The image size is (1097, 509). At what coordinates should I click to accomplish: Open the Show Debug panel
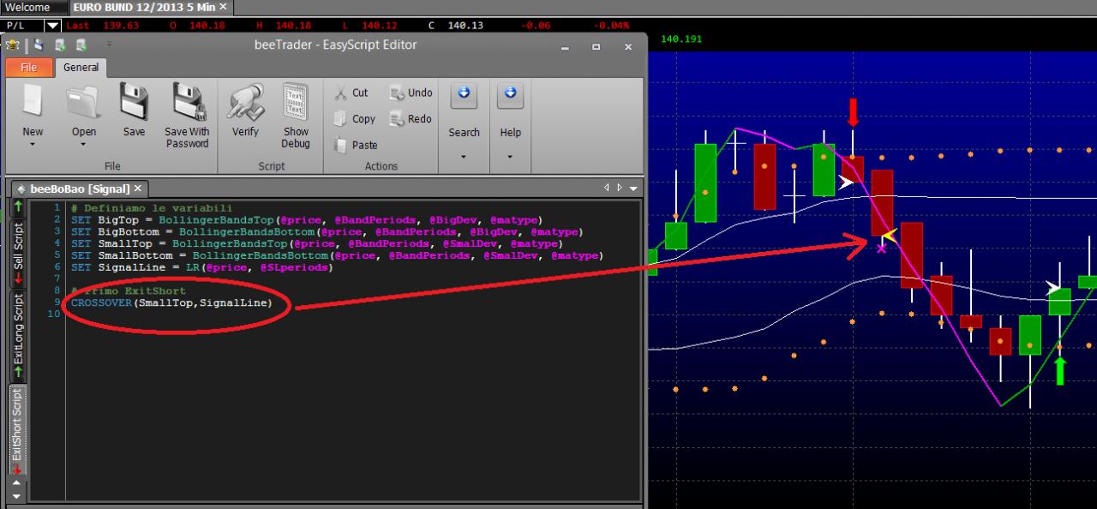point(296,102)
